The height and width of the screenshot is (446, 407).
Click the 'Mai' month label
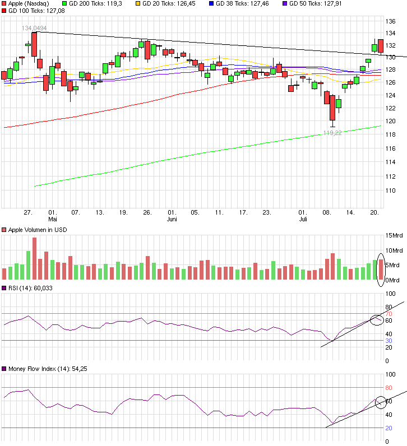tap(53, 219)
